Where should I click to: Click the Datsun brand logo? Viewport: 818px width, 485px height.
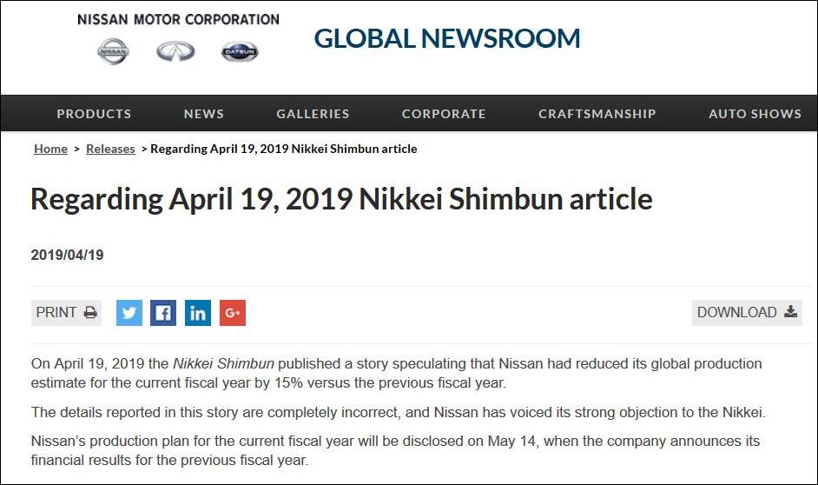pyautogui.click(x=239, y=51)
